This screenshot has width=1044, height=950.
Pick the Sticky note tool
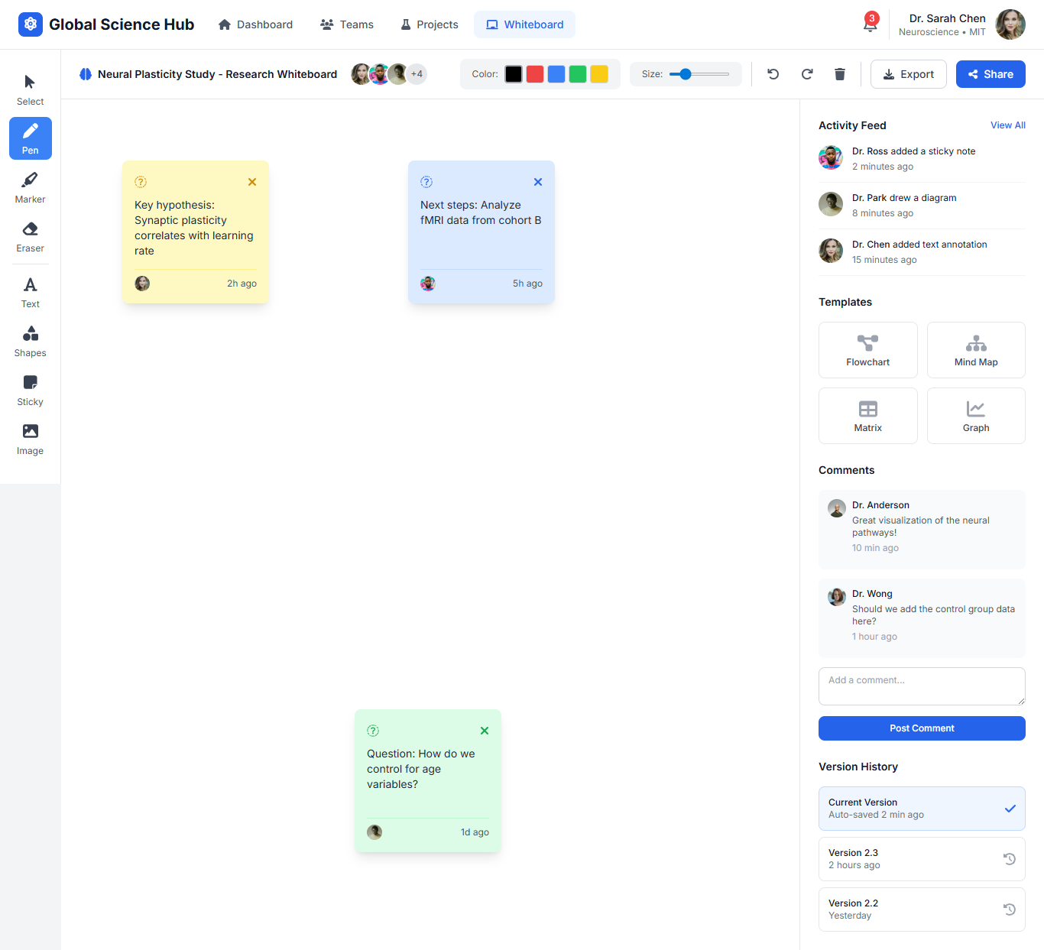click(30, 390)
